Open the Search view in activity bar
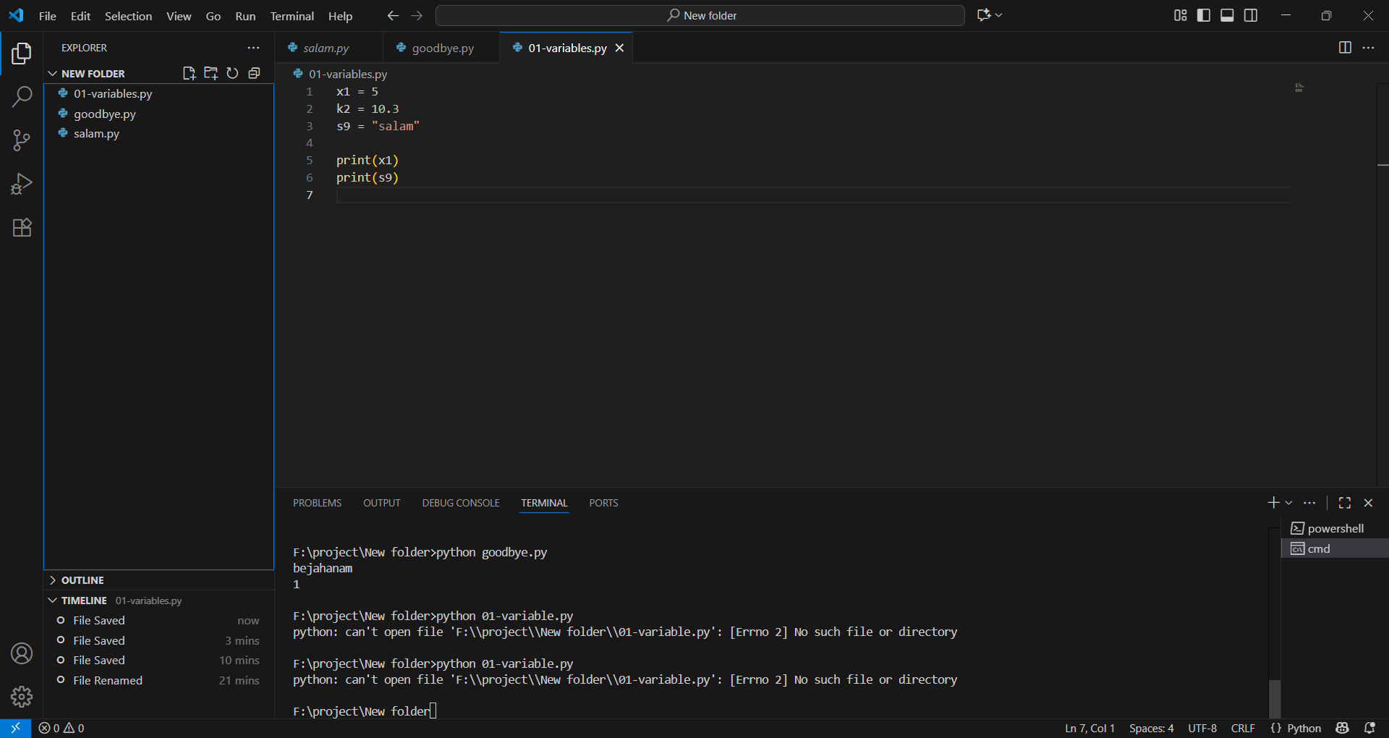The image size is (1389, 738). click(x=22, y=96)
